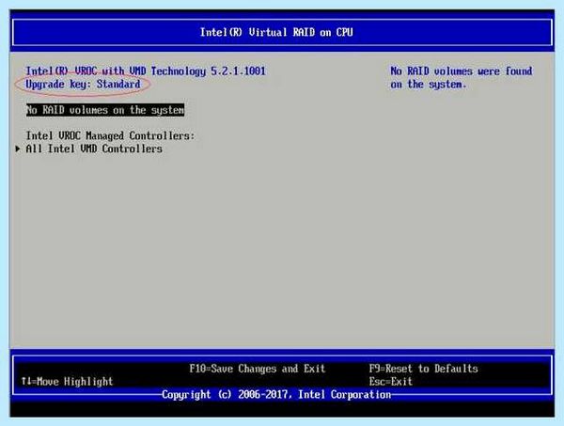Click 'Esc=Exit' hint
Image resolution: width=564 pixels, height=426 pixels.
tap(391, 382)
